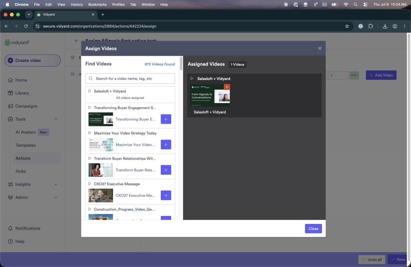Click the battery icon in menu bar
411x267 pixels.
click(x=335, y=4)
